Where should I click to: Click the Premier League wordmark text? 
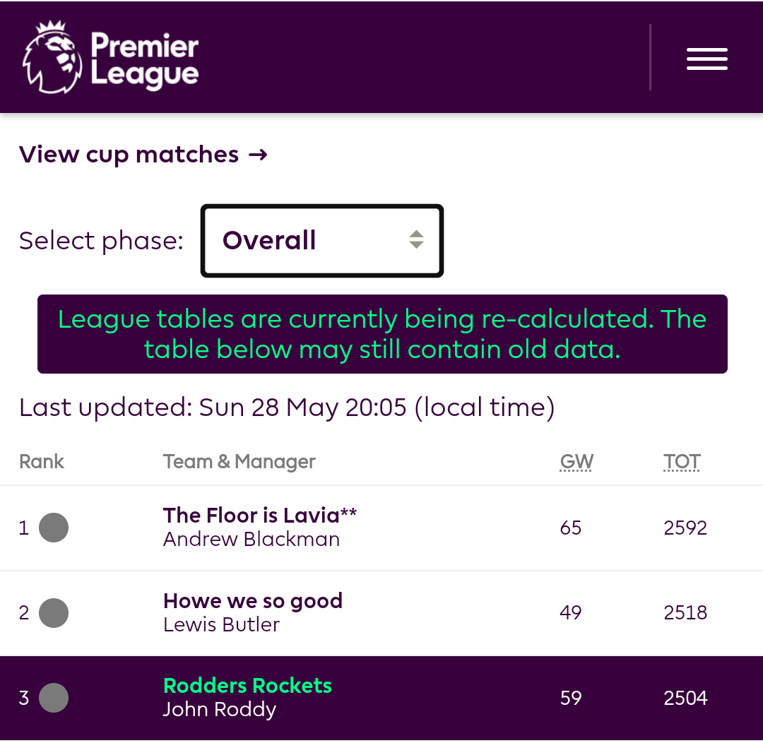click(145, 59)
